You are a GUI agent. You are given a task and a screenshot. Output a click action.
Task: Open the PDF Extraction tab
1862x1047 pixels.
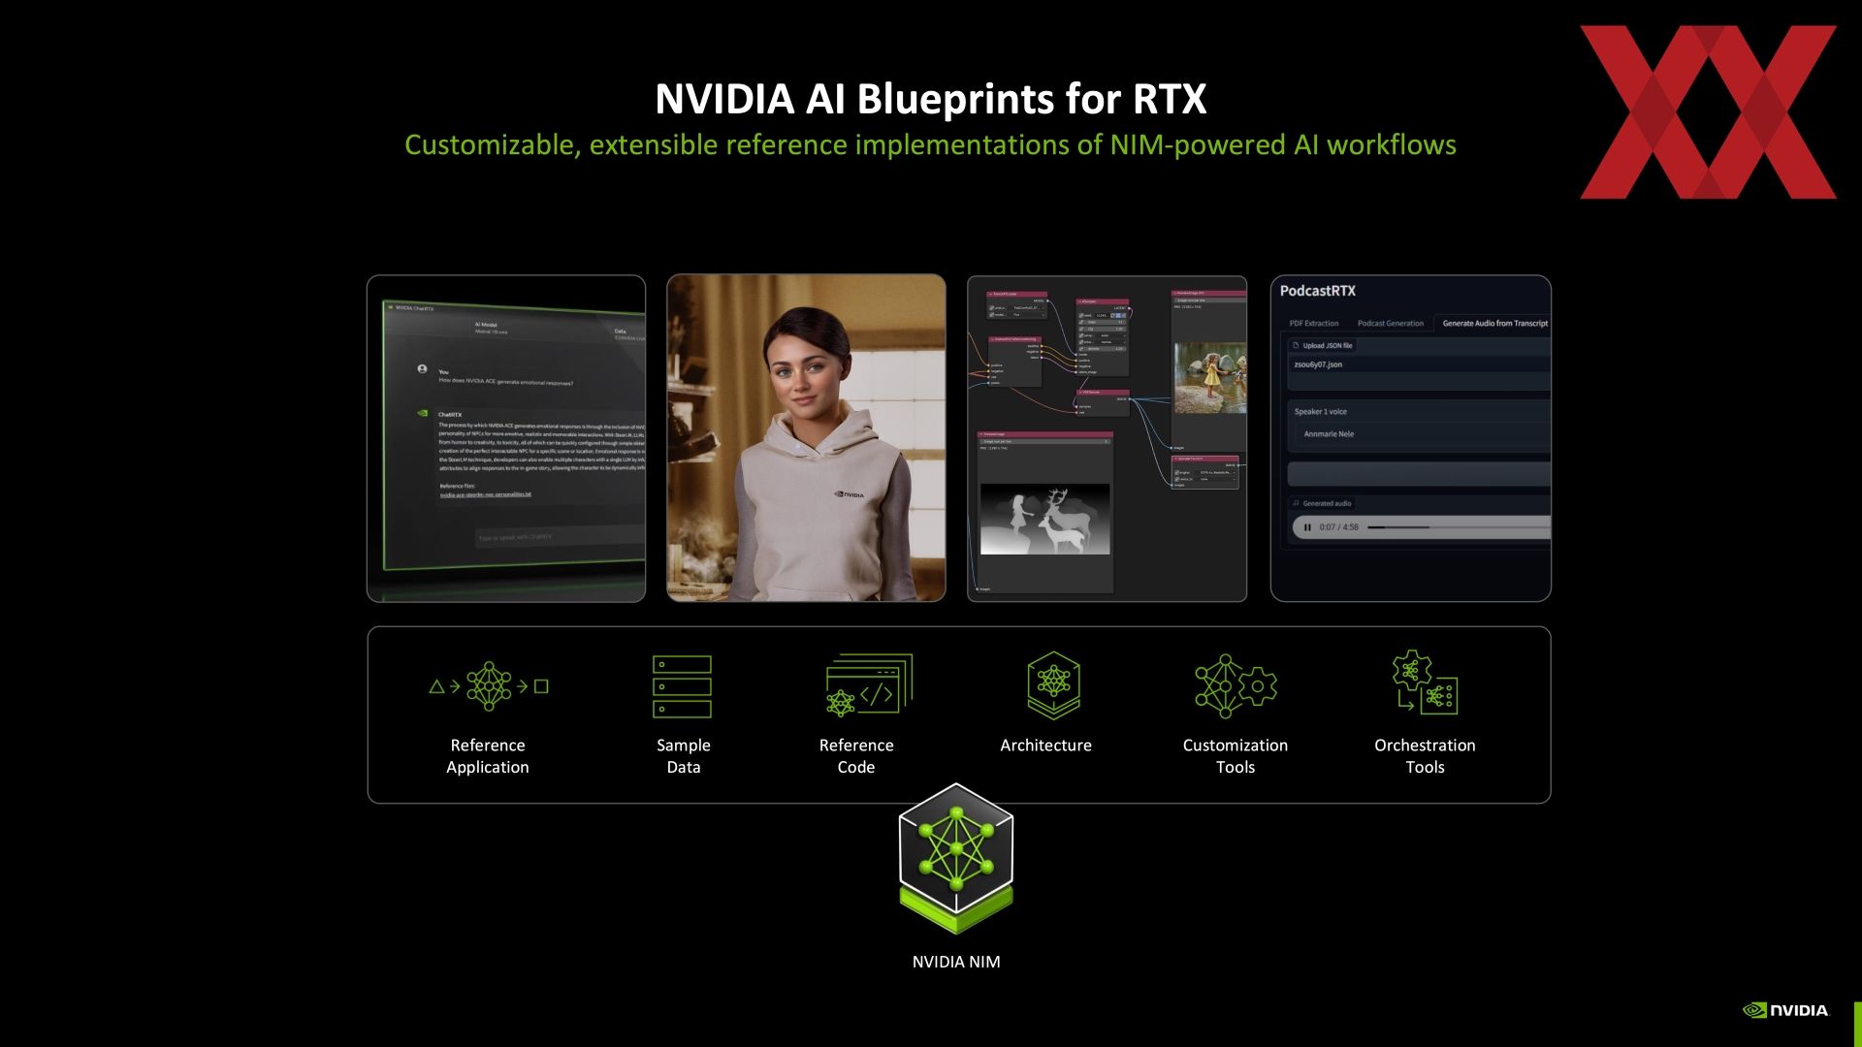[1313, 323]
